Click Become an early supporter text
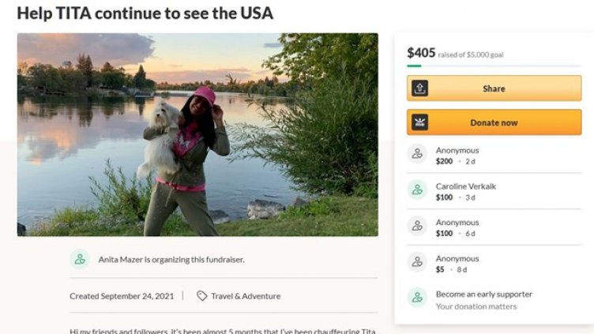Screen dimensions: 594x334 click(x=483, y=294)
